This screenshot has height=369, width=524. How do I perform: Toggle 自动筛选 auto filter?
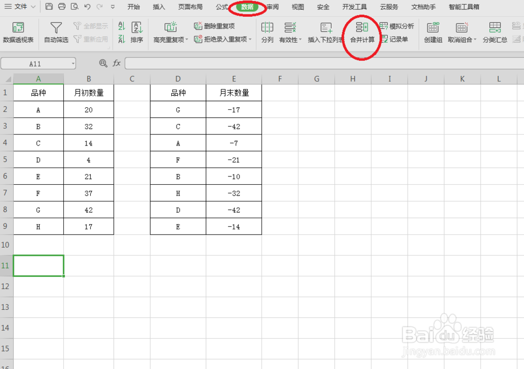[56, 32]
